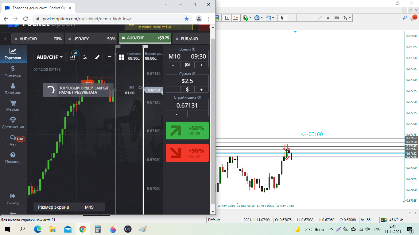Switch to the EUR/AUD asset tab
This screenshot has height=235, width=419.
pos(192,39)
